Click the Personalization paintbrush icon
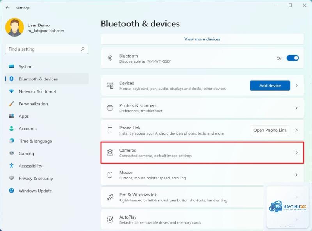 click(x=12, y=103)
